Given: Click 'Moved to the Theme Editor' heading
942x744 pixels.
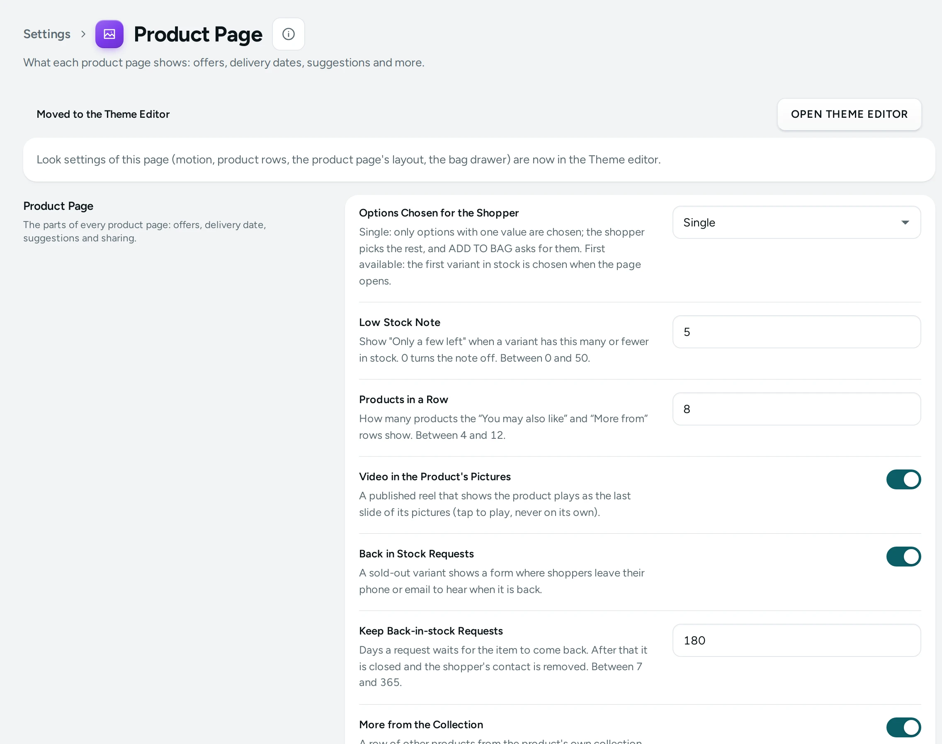Looking at the screenshot, I should (103, 114).
